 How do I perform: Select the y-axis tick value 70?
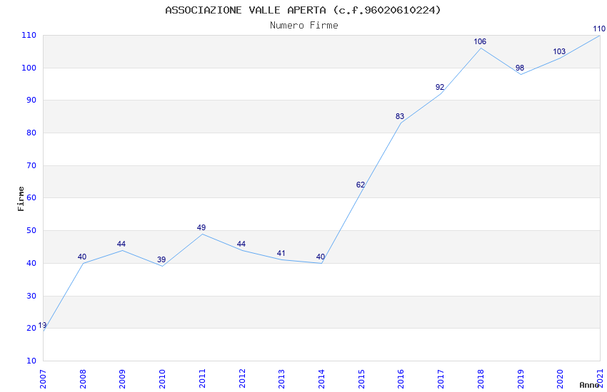coord(31,165)
